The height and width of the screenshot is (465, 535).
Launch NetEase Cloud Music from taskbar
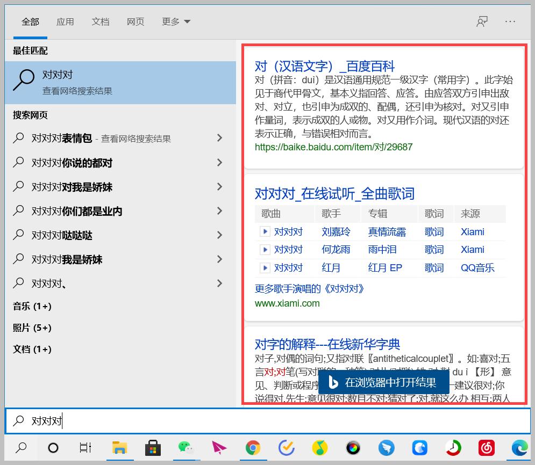[x=486, y=448]
